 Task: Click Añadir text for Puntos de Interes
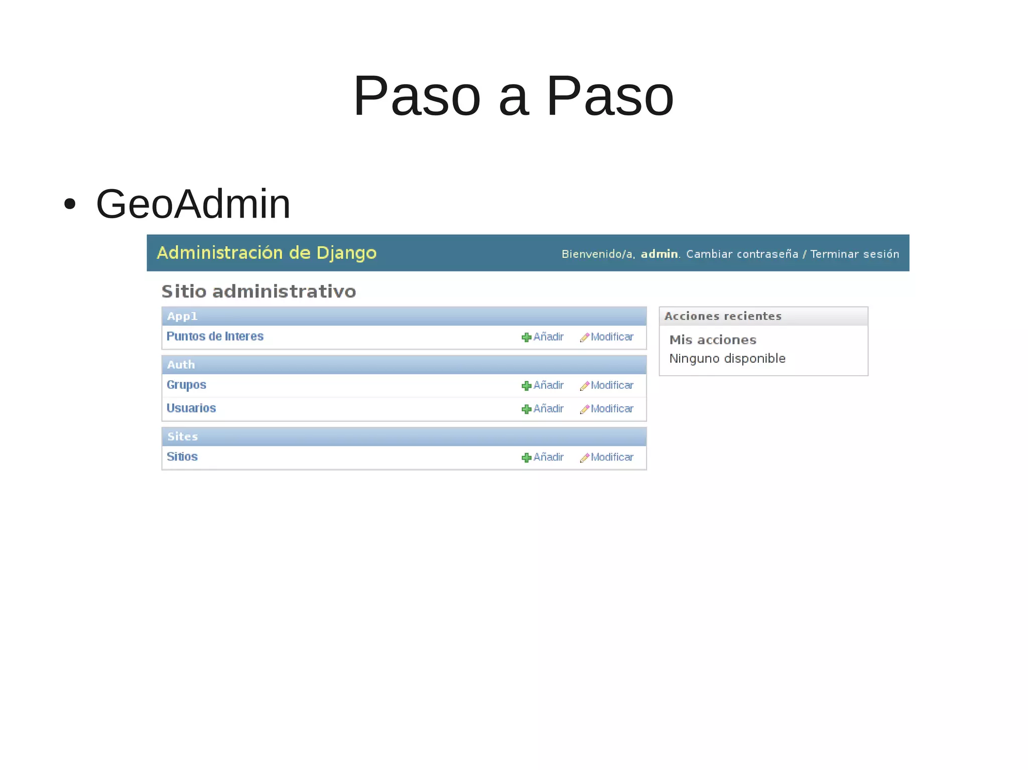coord(548,337)
